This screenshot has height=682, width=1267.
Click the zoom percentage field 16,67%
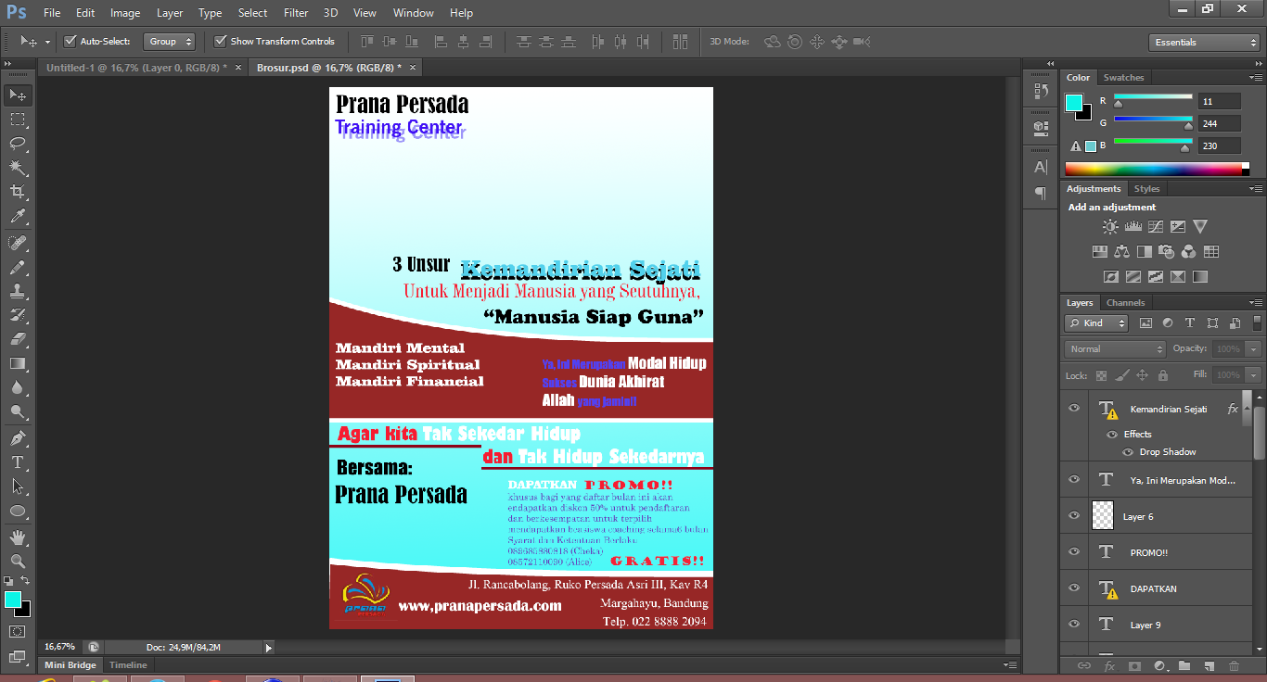(x=60, y=647)
